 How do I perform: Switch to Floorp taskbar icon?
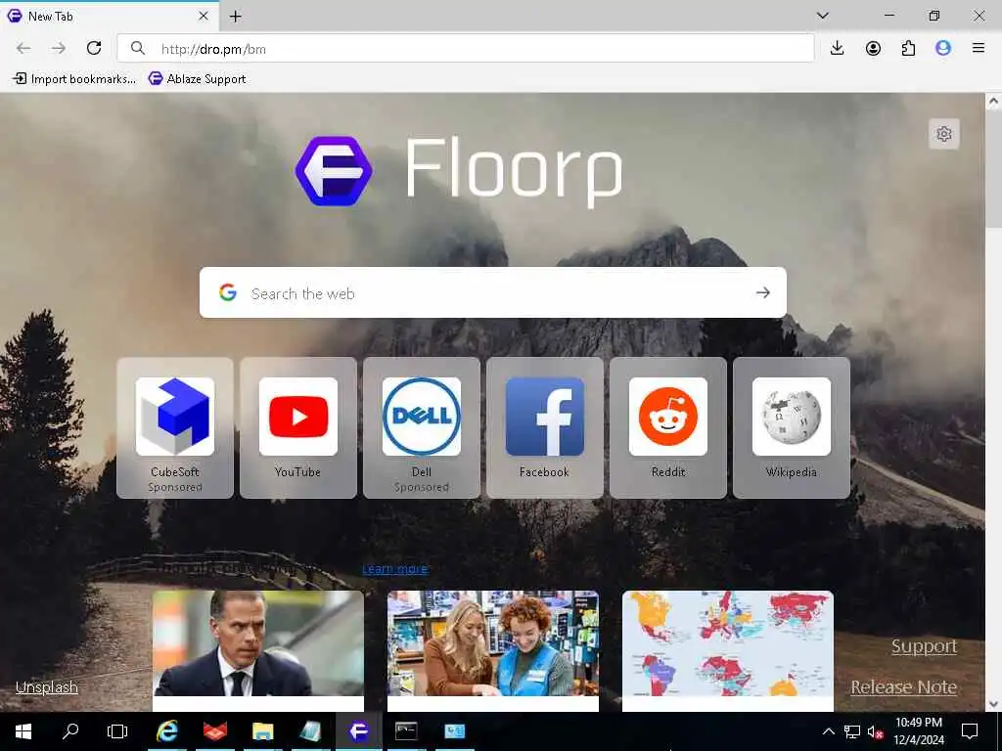tap(358, 730)
